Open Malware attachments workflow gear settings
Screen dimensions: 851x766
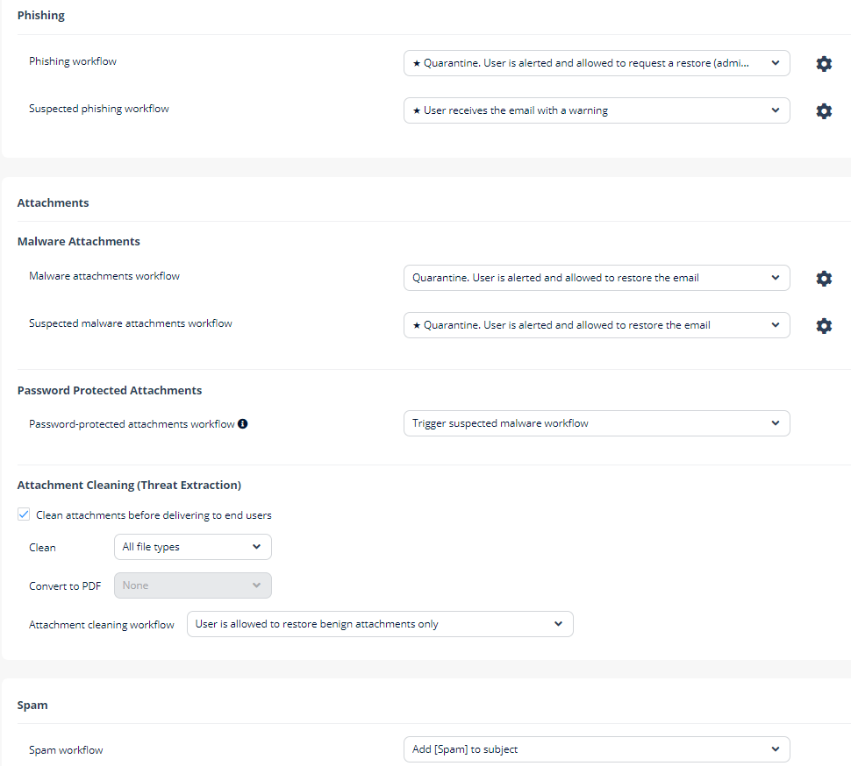823,278
